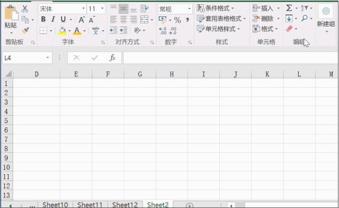339x208 pixels.
Task: Open the font name box showing 宋体
Action: coord(63,9)
